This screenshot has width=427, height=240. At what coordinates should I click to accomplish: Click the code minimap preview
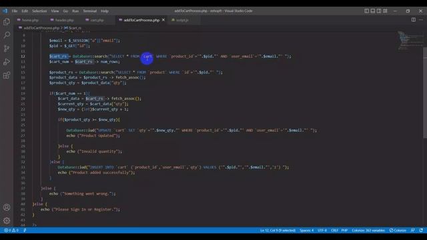(x=410, y=41)
